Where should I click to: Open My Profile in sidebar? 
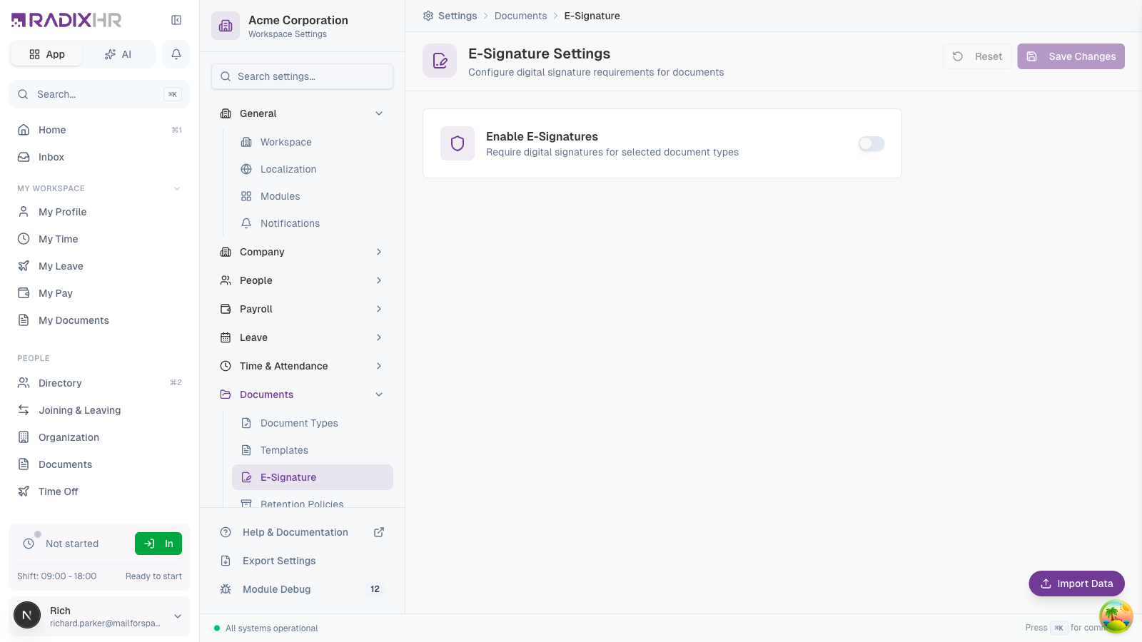pyautogui.click(x=99, y=212)
